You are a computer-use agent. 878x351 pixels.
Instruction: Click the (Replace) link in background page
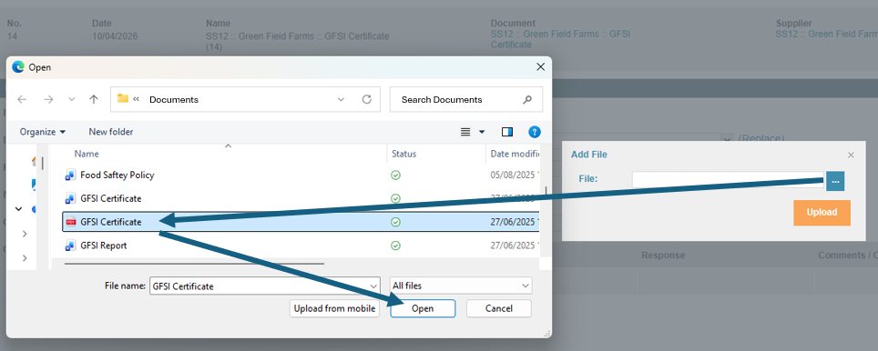click(761, 138)
